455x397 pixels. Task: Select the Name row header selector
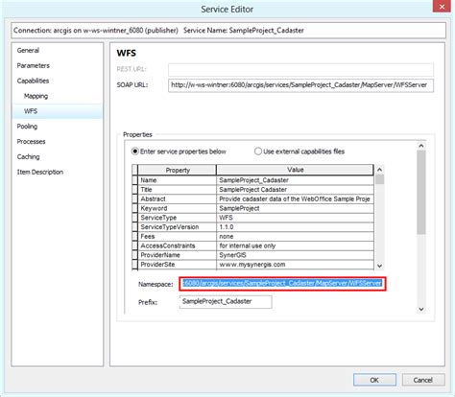pos(134,180)
